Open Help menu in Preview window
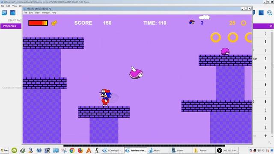The image size is (274, 154). pyautogui.click(x=54, y=13)
